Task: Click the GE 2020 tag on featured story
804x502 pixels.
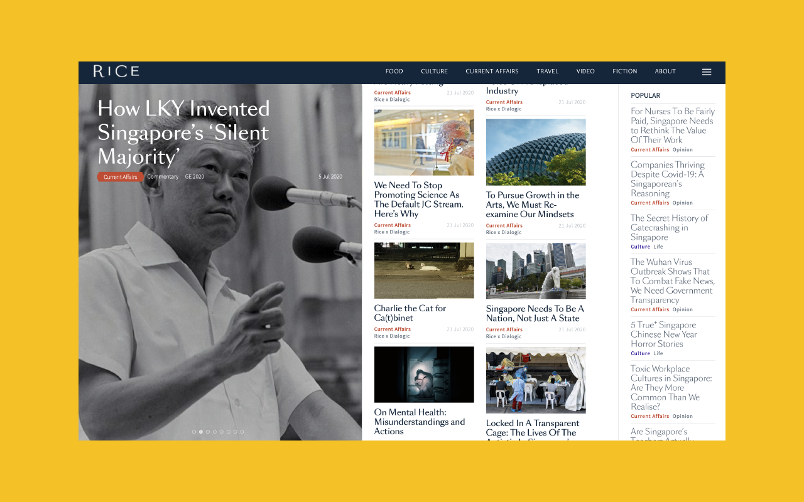Action: pos(194,177)
